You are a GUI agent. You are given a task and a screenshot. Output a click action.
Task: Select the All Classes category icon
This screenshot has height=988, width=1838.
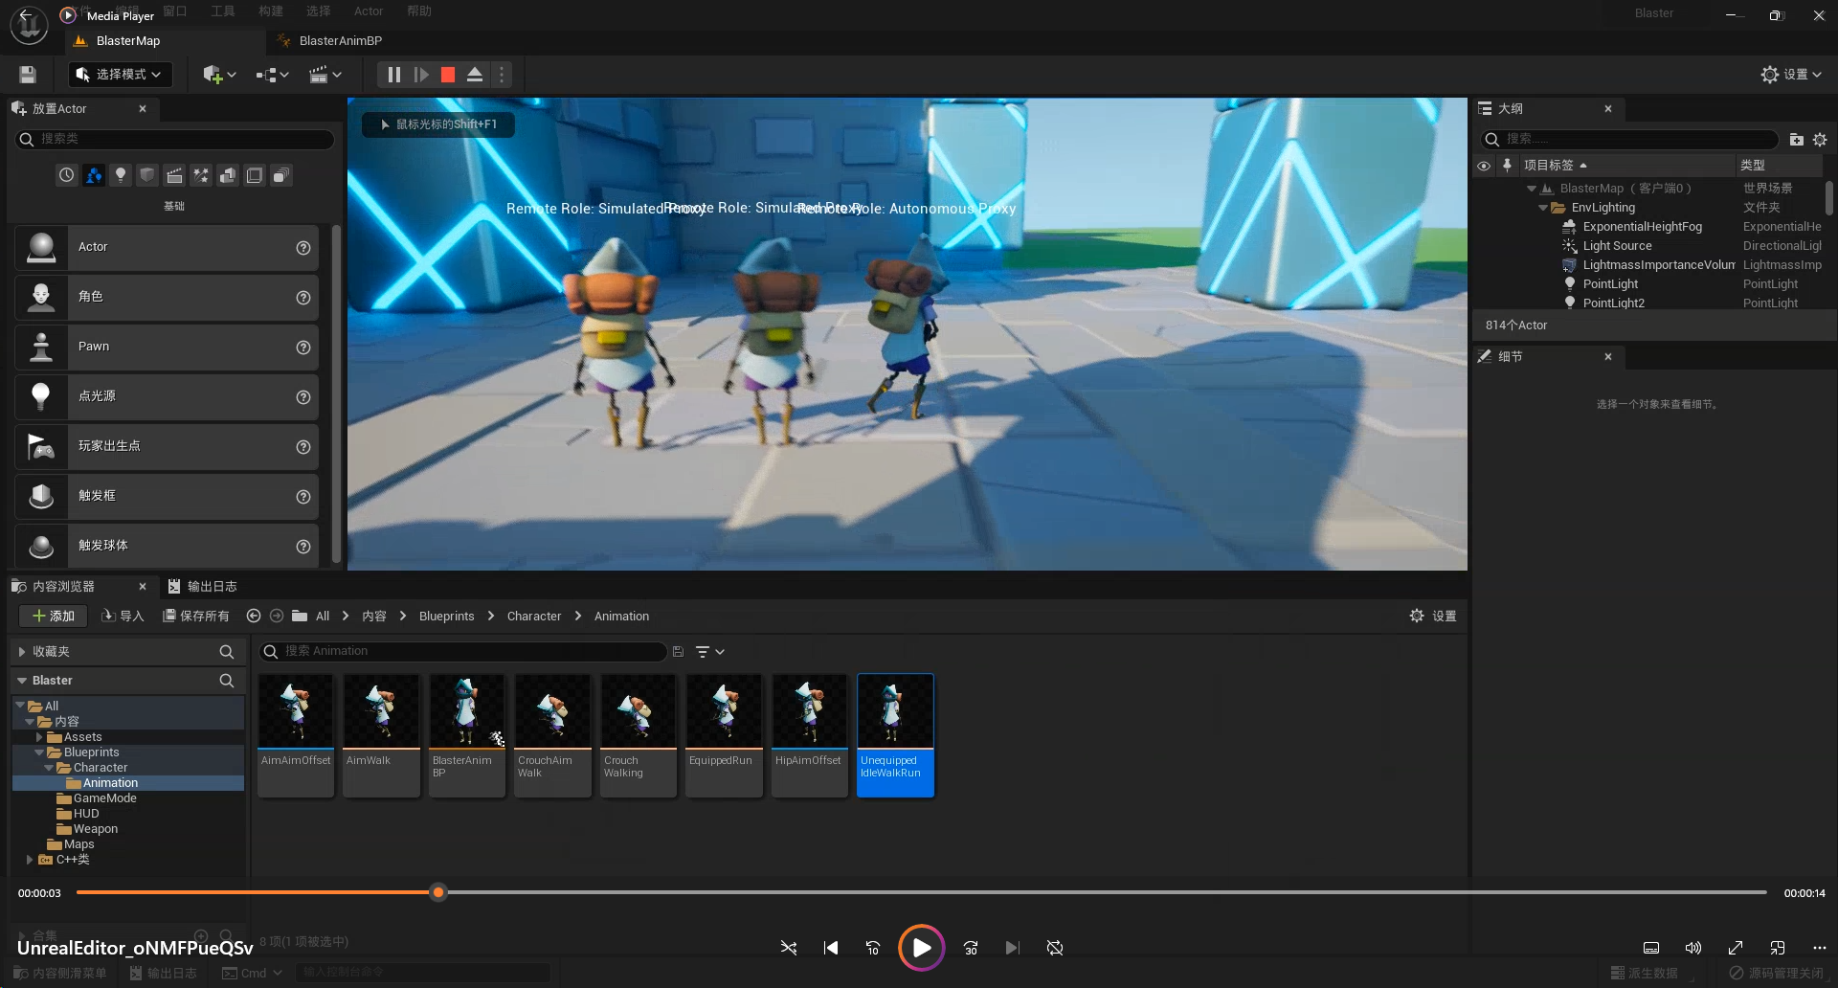pyautogui.click(x=281, y=175)
